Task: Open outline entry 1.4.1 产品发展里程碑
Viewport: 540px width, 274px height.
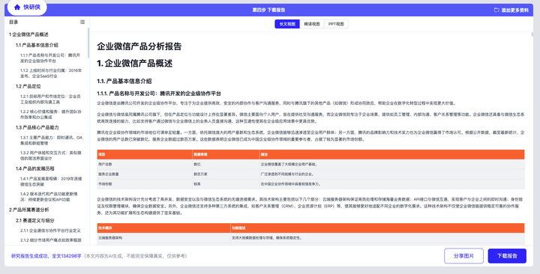Action: (x=51, y=181)
